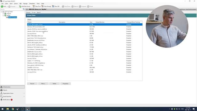Switch to the General tab
The image size is (197, 111).
[x=28, y=12]
